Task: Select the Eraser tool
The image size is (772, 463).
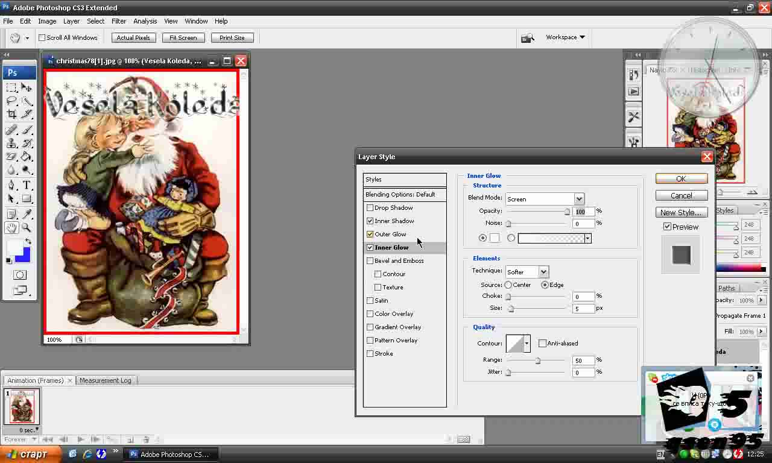Action: [x=11, y=157]
